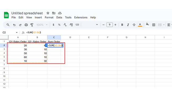Select row 7 header
Viewport: 172px width, 97px height.
[4, 65]
